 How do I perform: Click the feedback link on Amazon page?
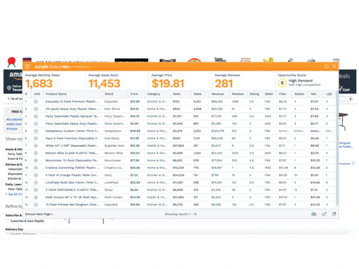(347, 164)
